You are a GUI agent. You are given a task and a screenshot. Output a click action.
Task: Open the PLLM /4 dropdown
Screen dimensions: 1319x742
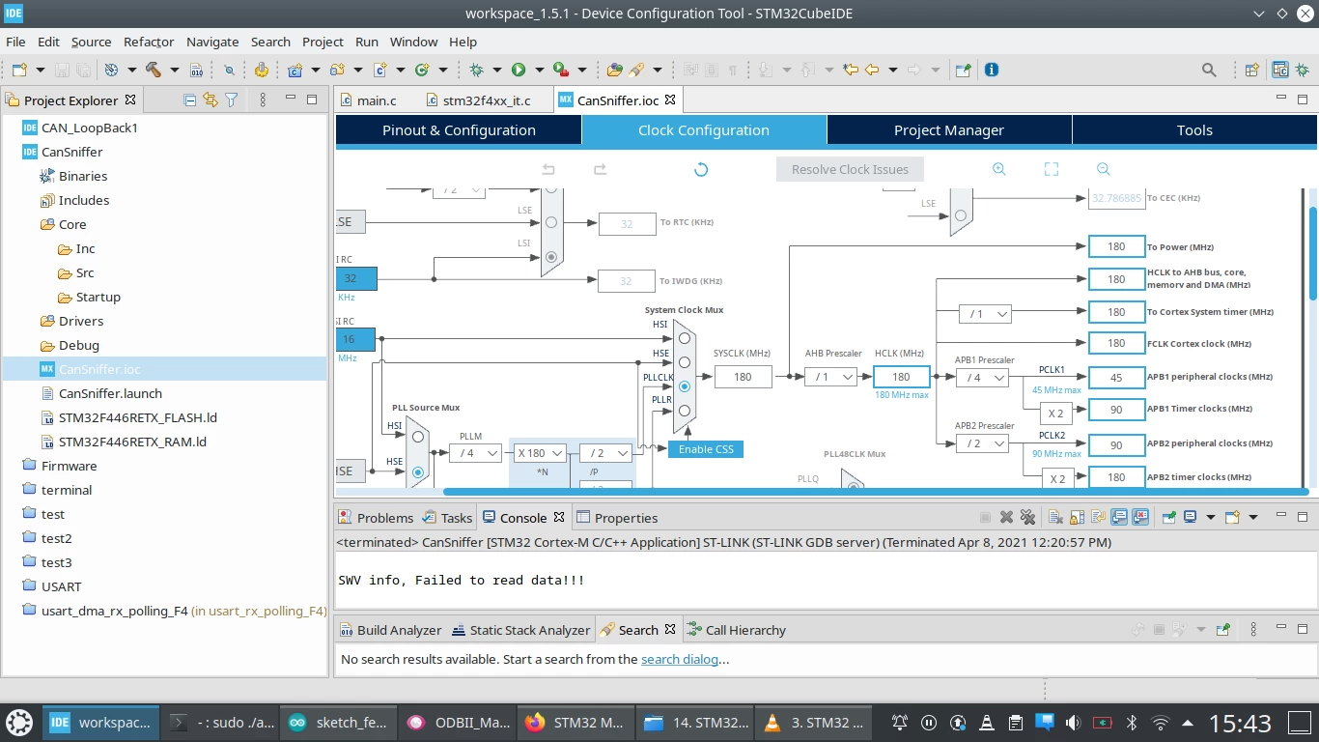475,453
